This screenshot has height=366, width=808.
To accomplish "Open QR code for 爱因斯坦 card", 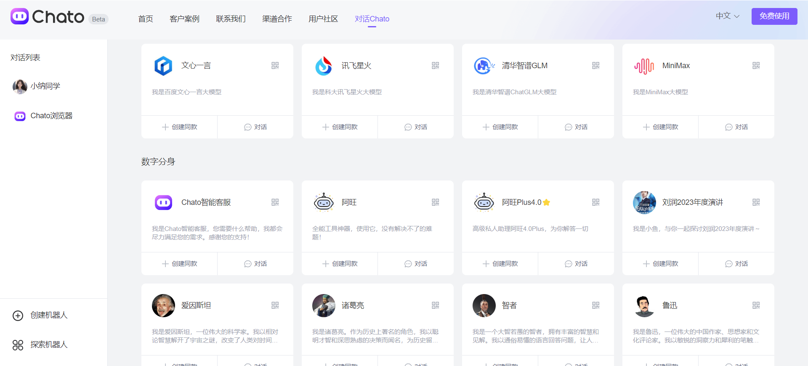I will click(275, 305).
